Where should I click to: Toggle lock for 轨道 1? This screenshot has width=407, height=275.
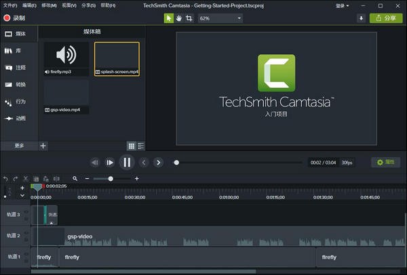26,261
